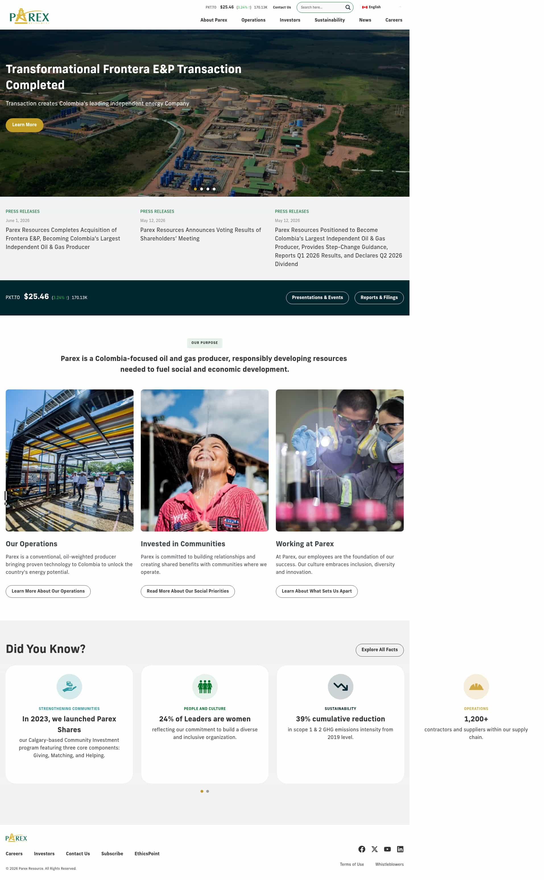Click Learn More About Our Operations
Viewport: 544px width, 880px height.
pyautogui.click(x=48, y=591)
